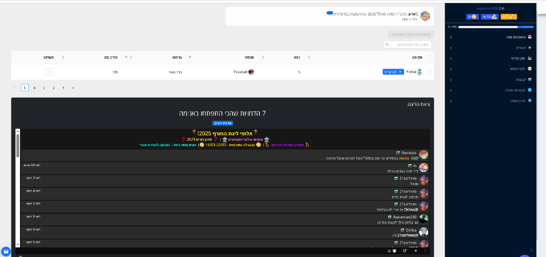Click the blue add-to-six button for Piplup

[393, 72]
